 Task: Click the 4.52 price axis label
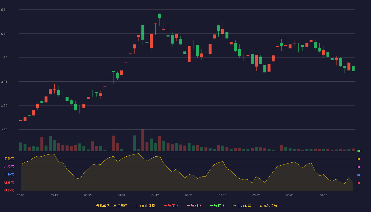4,58
